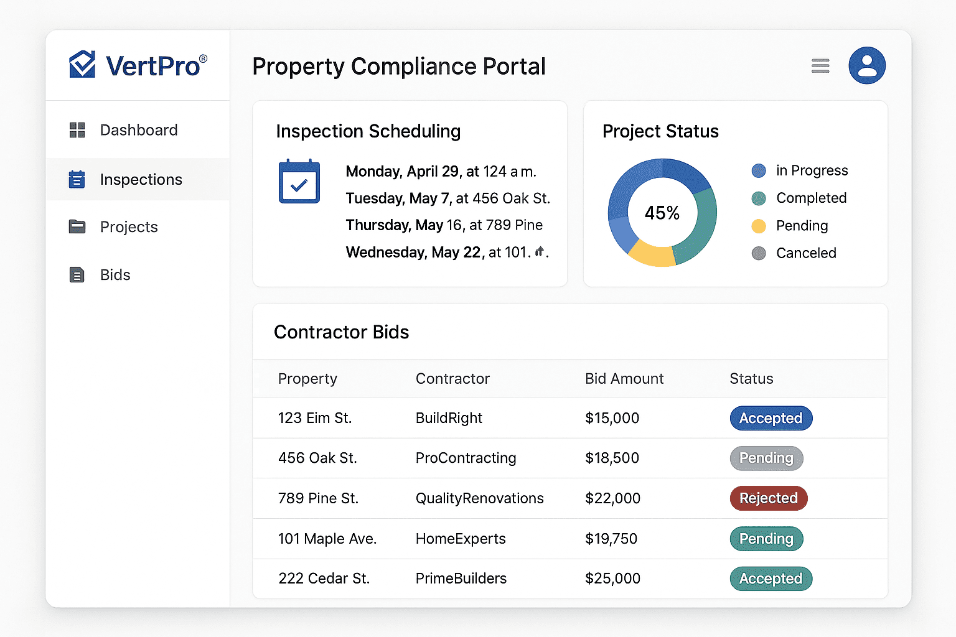Click the Dashboard grid icon
This screenshot has width=956, height=637.
(x=77, y=130)
